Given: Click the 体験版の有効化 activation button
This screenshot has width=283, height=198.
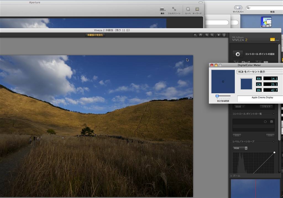Looking at the screenshot, I should pos(95,35).
